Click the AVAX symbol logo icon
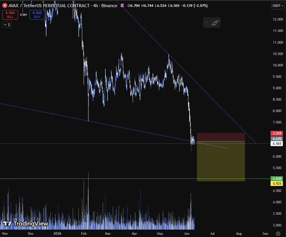 click(5, 5)
